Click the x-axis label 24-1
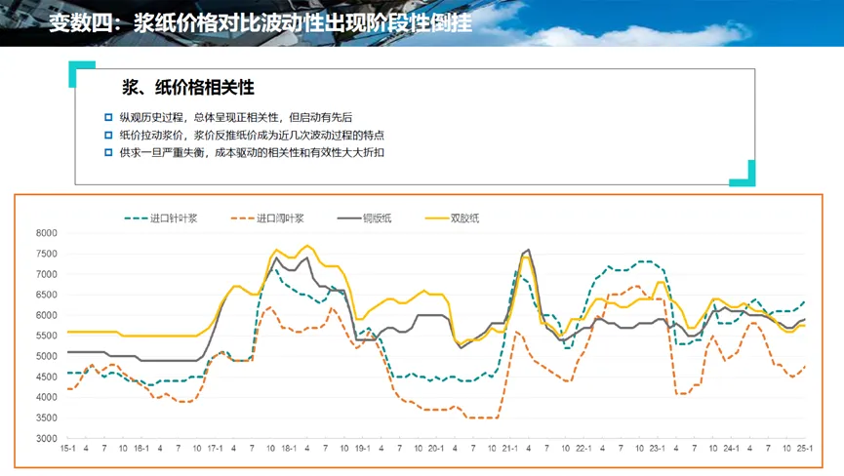 click(731, 448)
